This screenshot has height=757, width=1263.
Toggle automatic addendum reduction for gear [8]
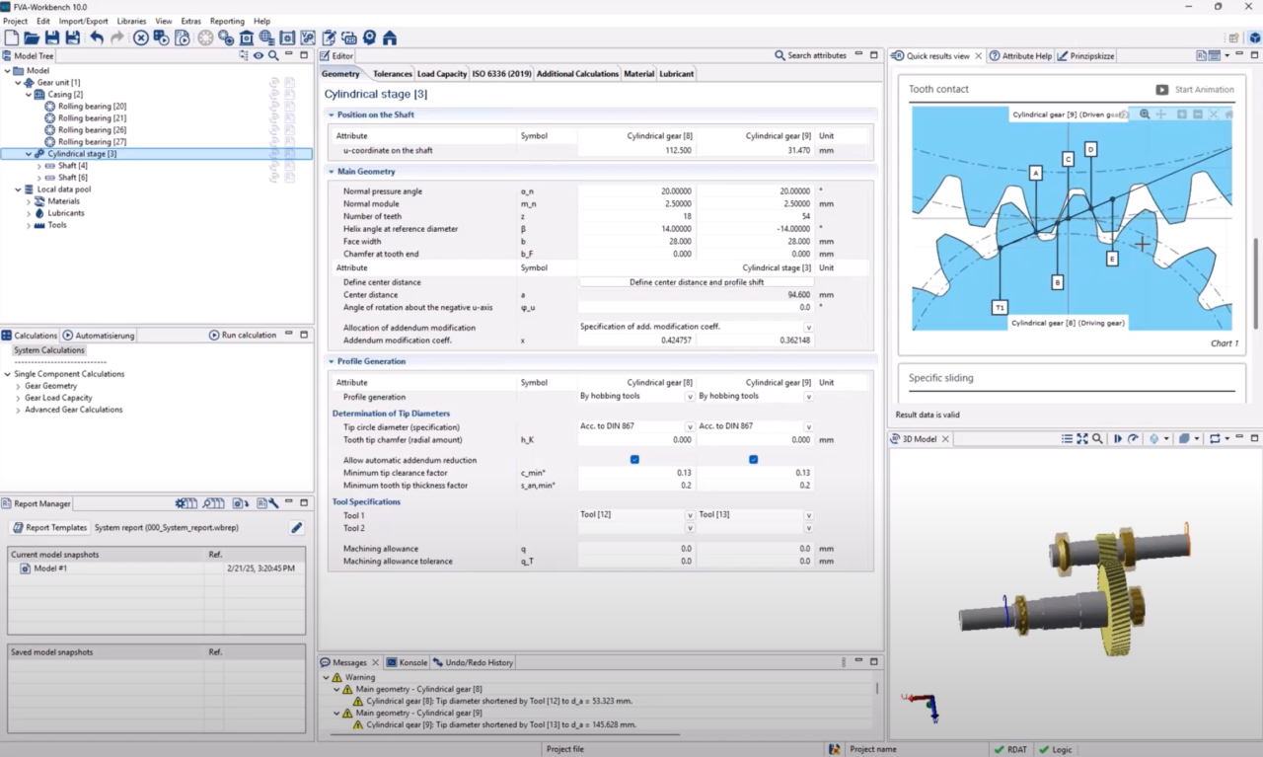coord(634,460)
